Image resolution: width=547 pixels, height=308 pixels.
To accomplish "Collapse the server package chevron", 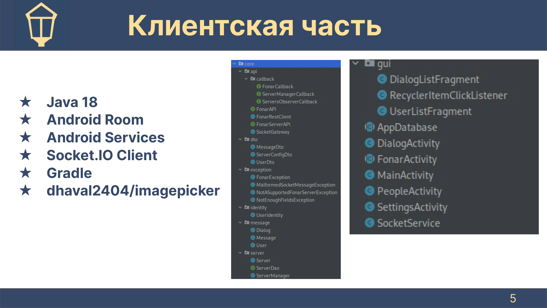I will (240, 253).
